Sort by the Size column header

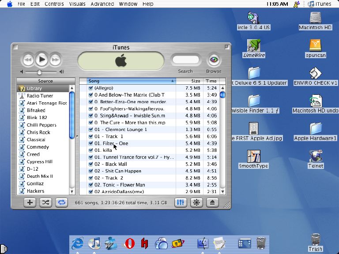(190, 81)
